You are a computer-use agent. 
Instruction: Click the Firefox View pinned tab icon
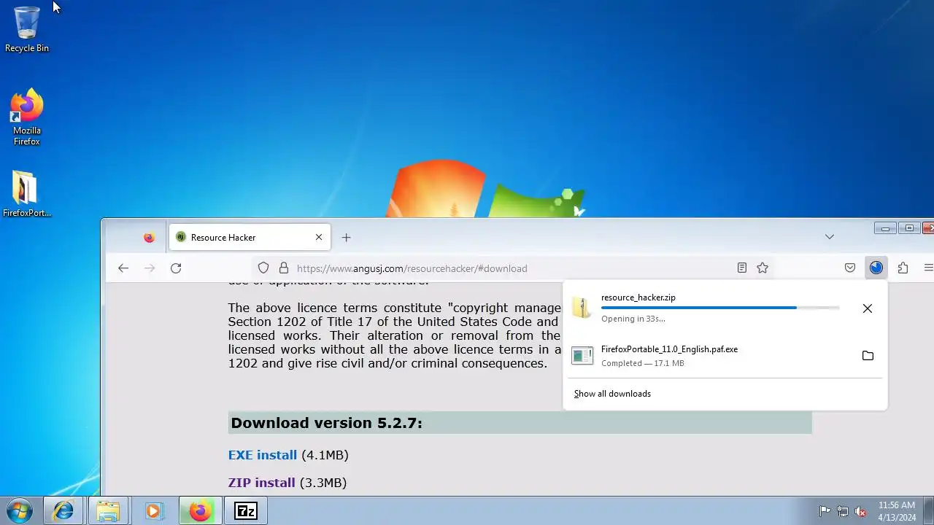149,238
